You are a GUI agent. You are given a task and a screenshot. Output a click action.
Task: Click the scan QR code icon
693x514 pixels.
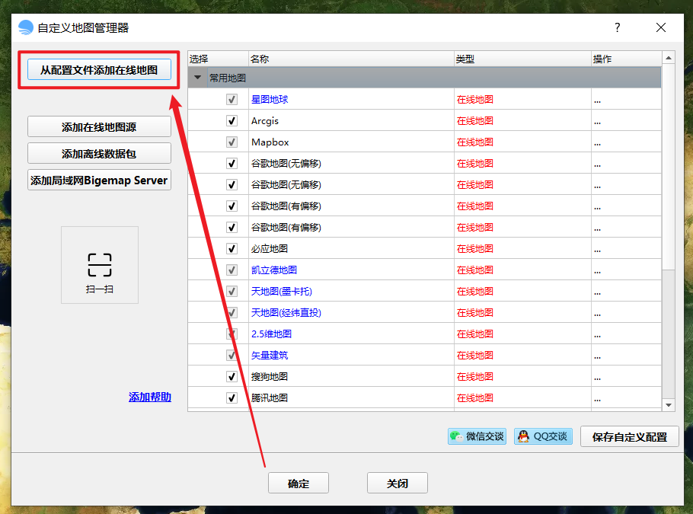100,265
